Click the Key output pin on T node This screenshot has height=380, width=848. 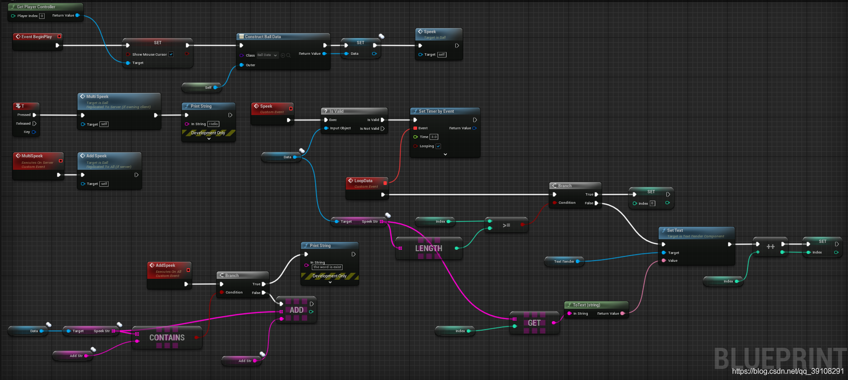pos(34,132)
